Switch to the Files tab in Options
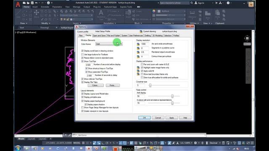This screenshot has width=269, height=151. click(81, 36)
